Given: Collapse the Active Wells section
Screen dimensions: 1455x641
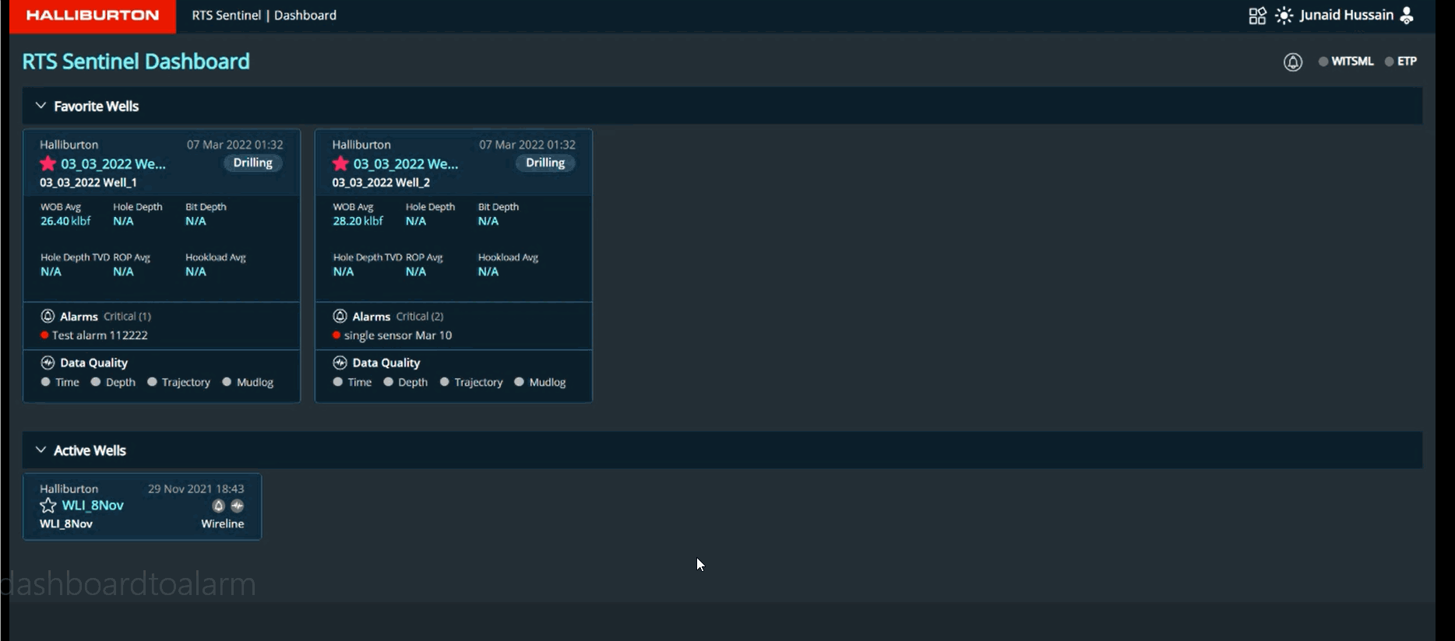Looking at the screenshot, I should coord(41,450).
